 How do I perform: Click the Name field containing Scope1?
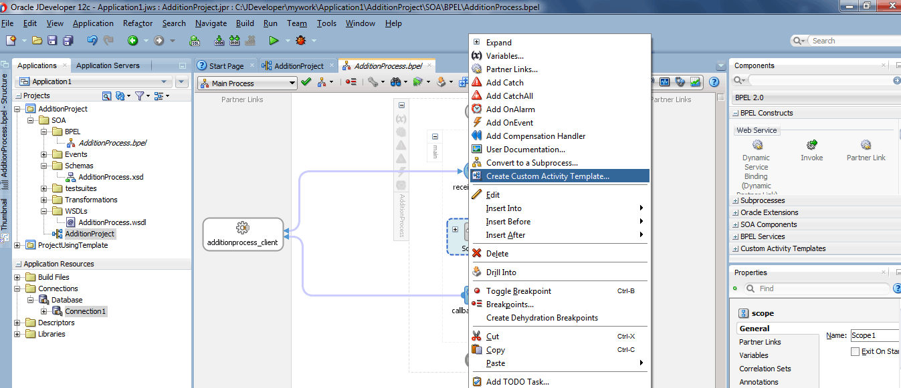point(875,335)
